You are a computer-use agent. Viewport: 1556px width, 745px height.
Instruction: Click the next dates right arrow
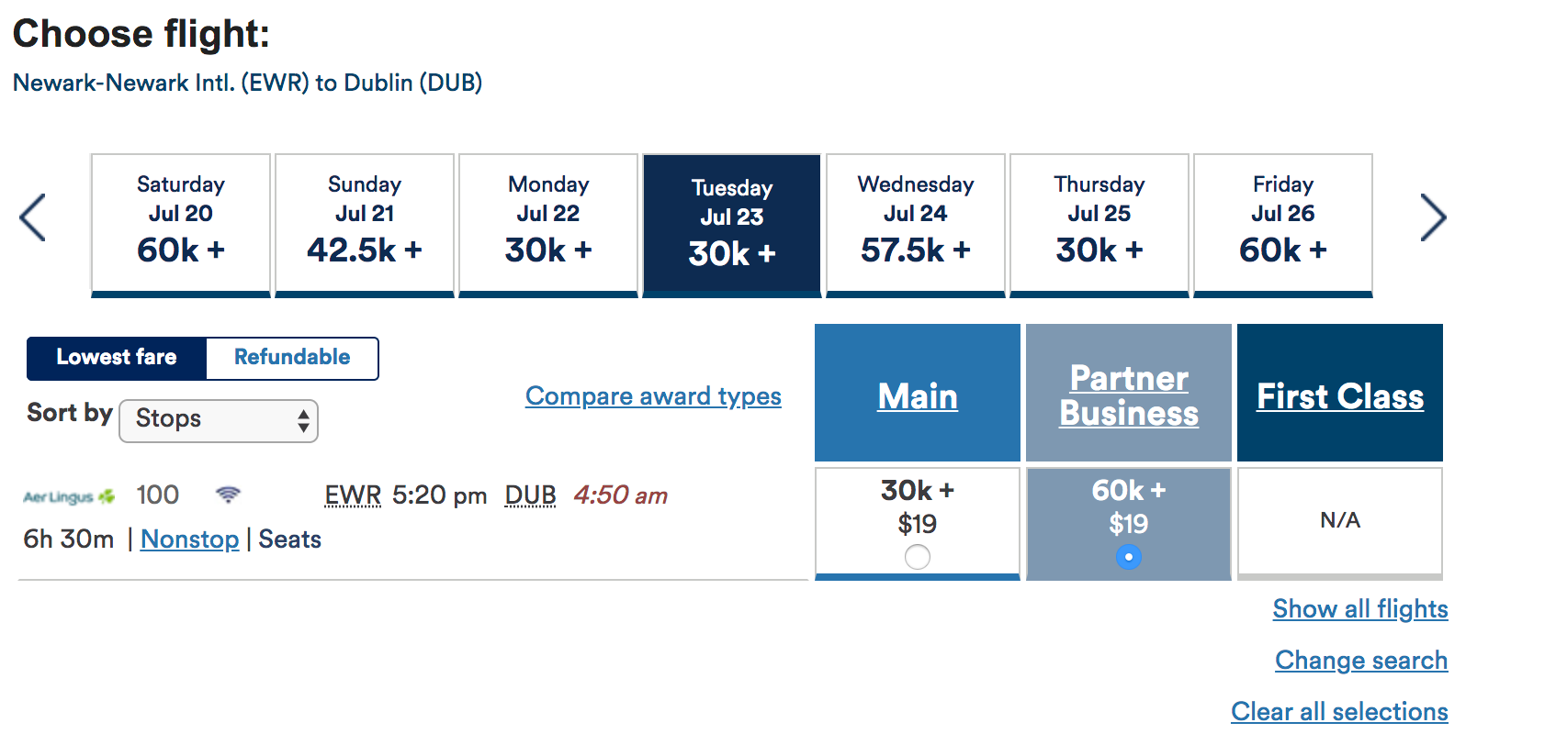pos(1432,218)
